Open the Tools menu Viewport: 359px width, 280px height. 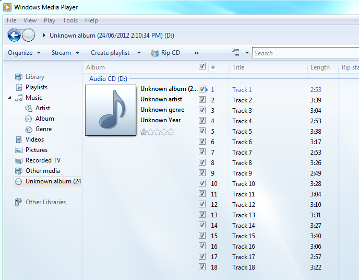tap(70, 20)
